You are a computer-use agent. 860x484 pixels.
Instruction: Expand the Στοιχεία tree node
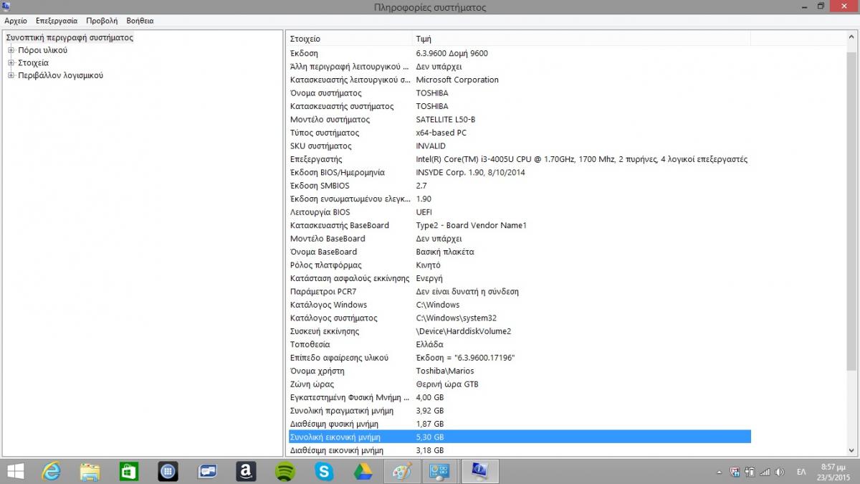(11, 62)
